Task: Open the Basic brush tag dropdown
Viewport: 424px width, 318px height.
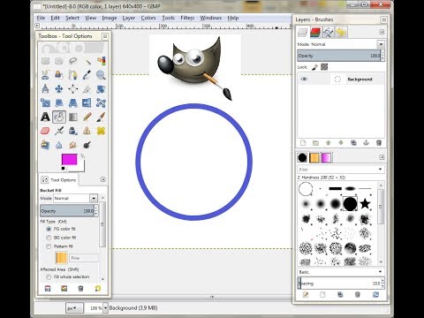Action: (x=380, y=272)
